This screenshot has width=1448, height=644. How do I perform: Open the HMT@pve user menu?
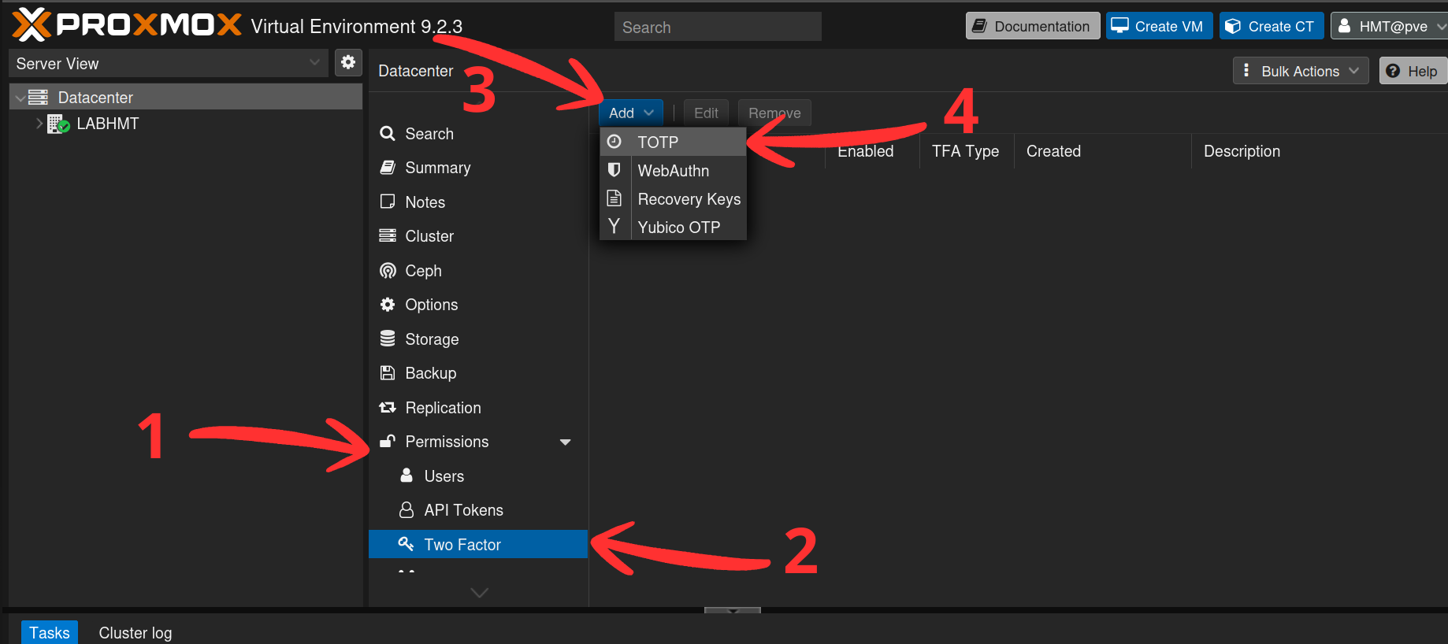(x=1390, y=26)
